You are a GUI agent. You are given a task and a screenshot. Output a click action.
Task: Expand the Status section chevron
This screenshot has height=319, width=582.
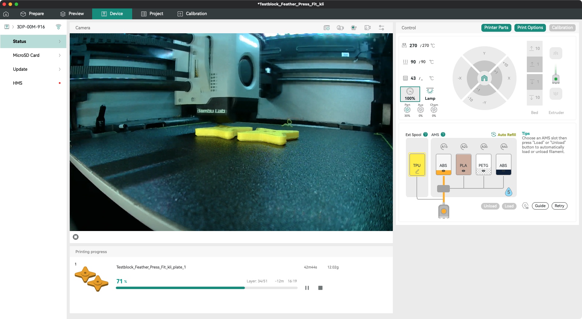(x=60, y=41)
